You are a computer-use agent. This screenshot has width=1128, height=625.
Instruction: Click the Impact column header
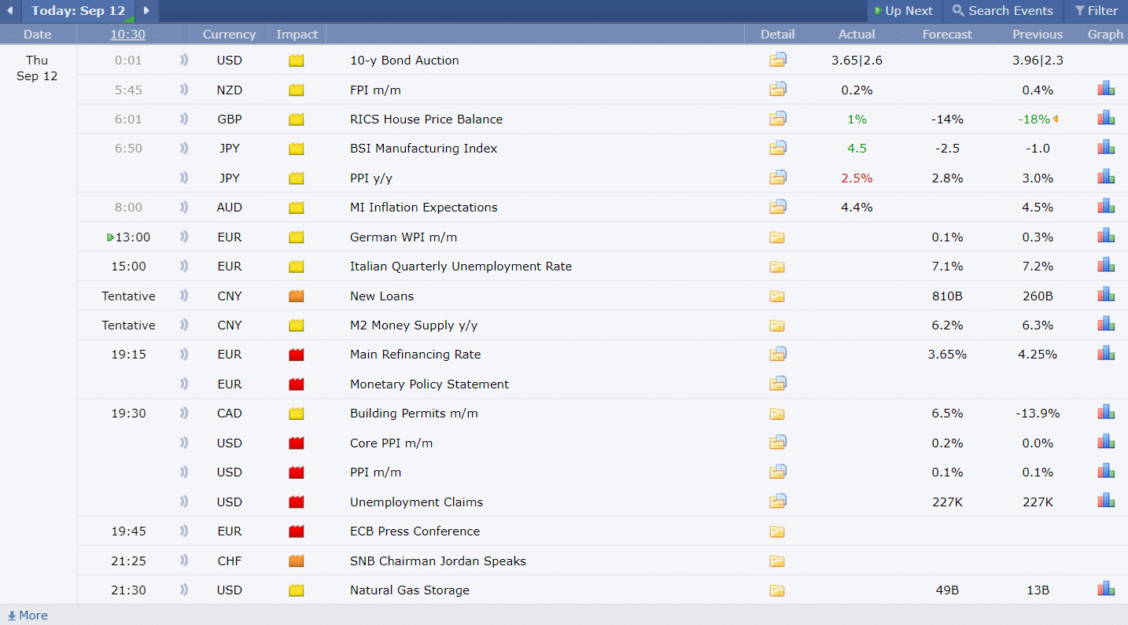tap(297, 35)
